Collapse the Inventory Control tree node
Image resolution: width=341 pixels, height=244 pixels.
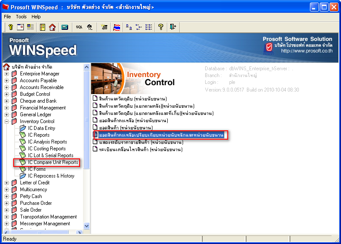[6, 121]
